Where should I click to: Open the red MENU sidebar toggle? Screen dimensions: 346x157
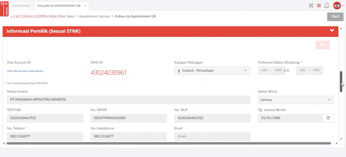(x=6, y=8)
